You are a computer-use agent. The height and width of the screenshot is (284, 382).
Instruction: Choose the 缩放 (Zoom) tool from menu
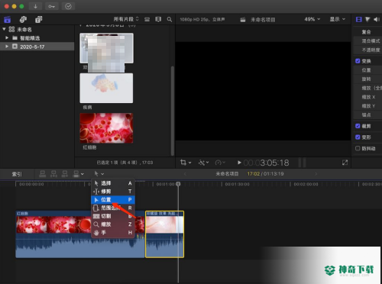click(x=113, y=224)
